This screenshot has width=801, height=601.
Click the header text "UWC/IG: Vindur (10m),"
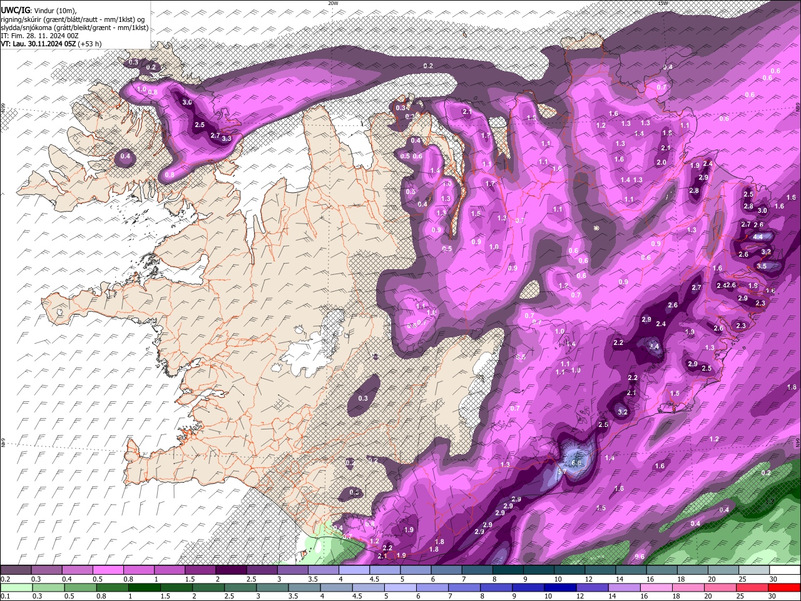point(39,10)
